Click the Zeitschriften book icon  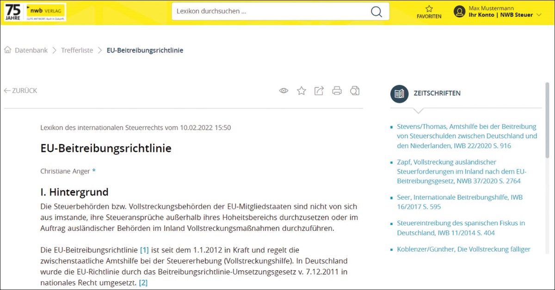click(x=399, y=93)
